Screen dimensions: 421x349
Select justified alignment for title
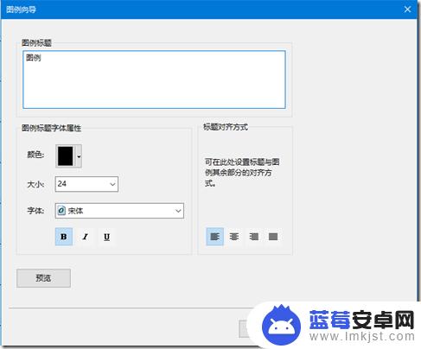click(273, 237)
